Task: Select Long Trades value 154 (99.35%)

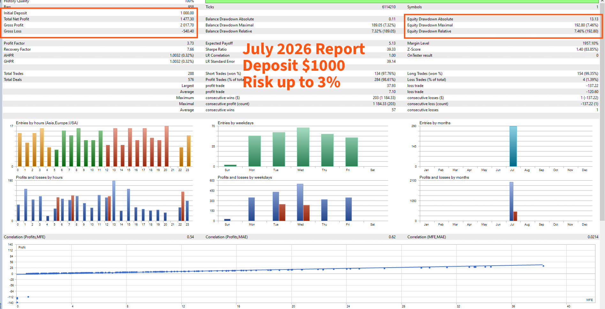Action: click(588, 74)
